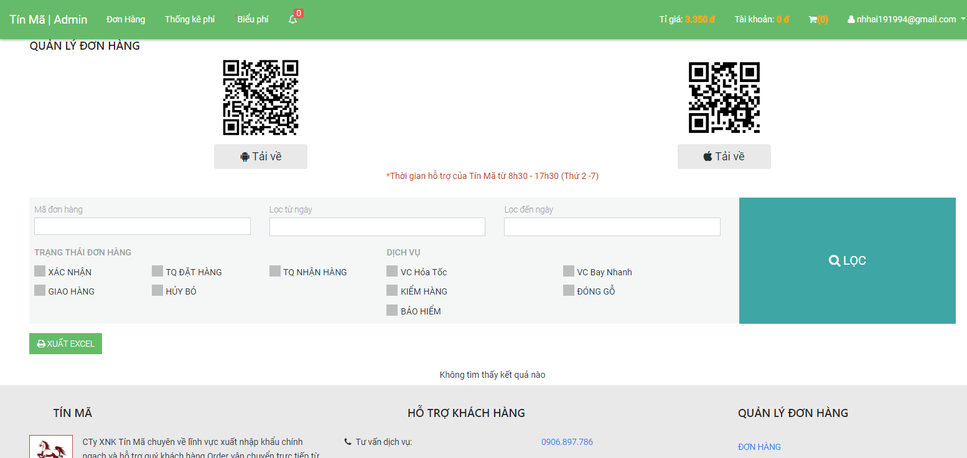The height and width of the screenshot is (458, 967).
Task: Check the XÁC NHẬN status box
Action: pyautogui.click(x=40, y=271)
